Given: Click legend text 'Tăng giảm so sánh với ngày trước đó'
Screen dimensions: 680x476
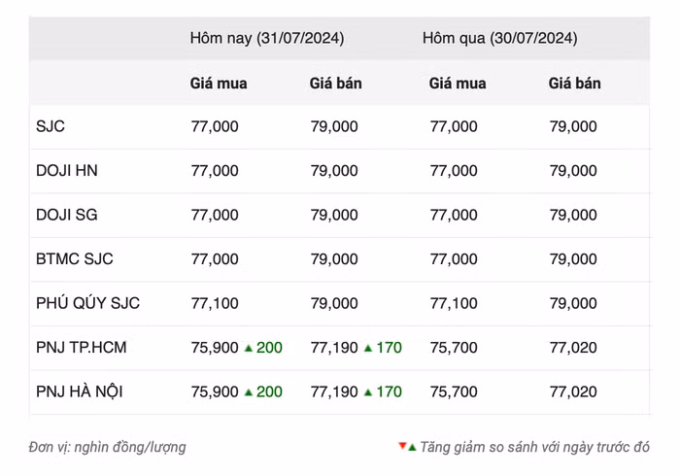Looking at the screenshot, I should tap(534, 448).
